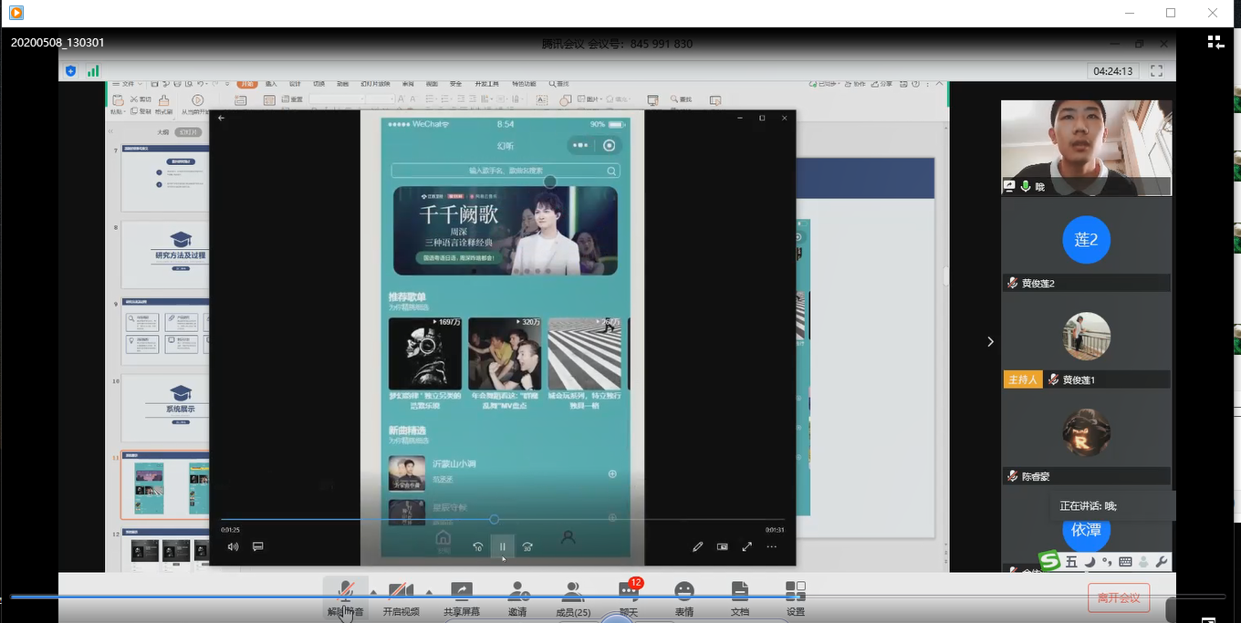Open meeting Settings (设置)
The height and width of the screenshot is (623, 1241).
coord(796,597)
